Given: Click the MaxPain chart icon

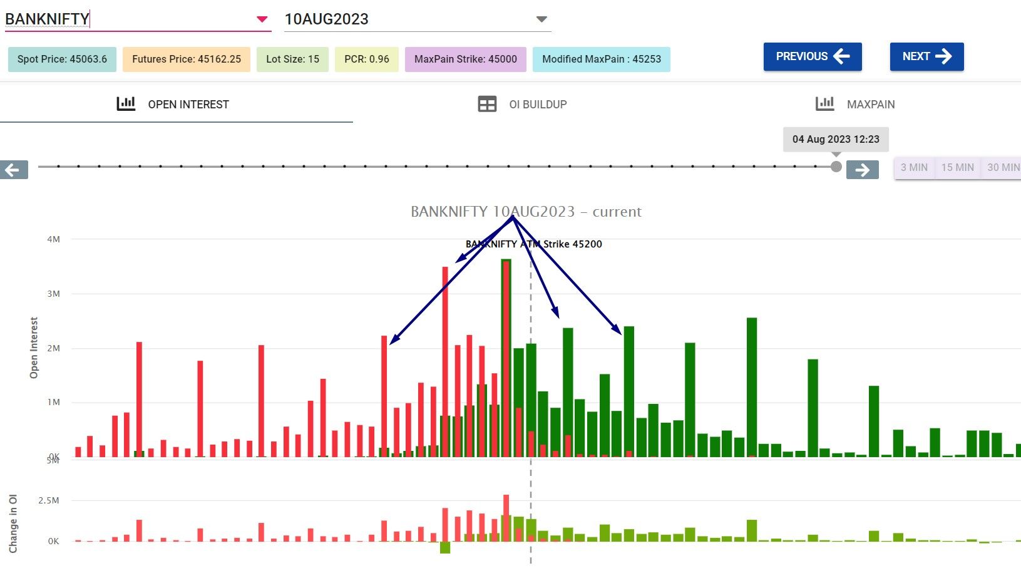Looking at the screenshot, I should point(825,103).
